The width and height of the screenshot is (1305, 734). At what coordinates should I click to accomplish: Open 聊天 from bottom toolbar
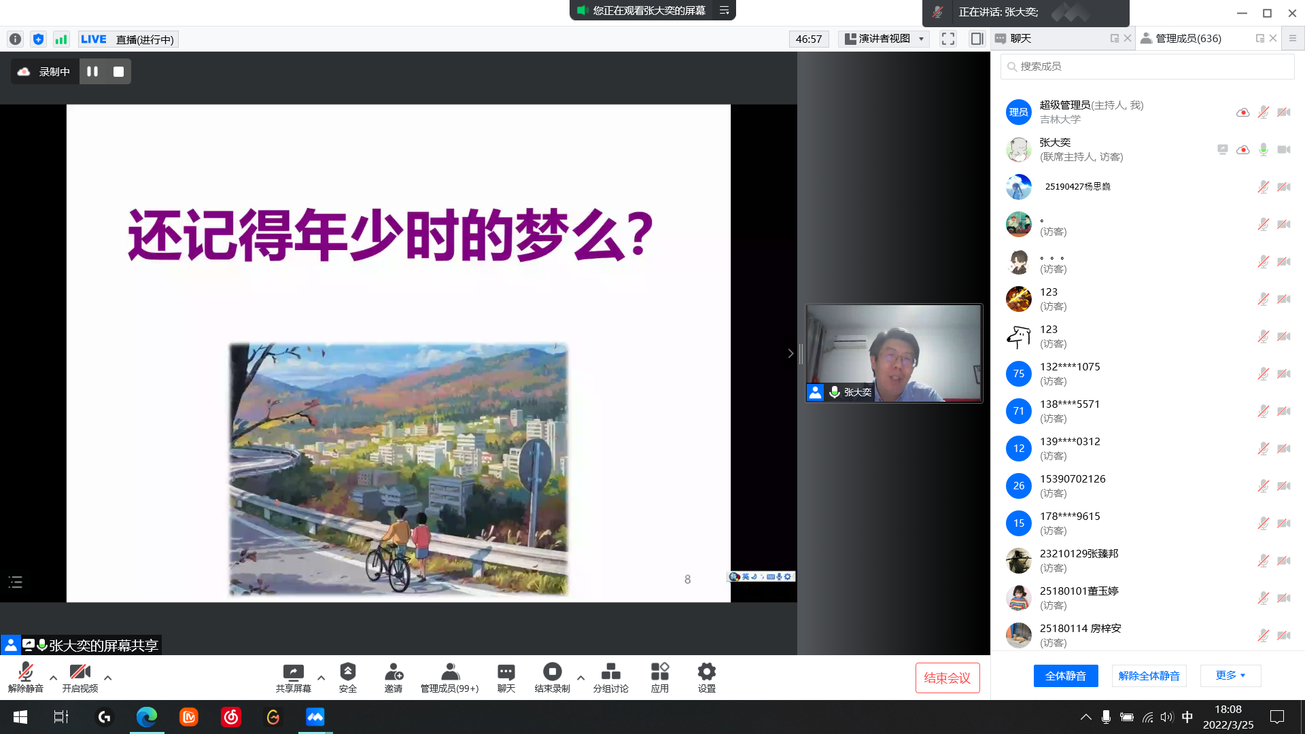point(506,677)
